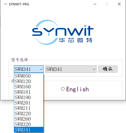Select SWM201 in the open dropdown
Screen dimensions: 126x133
click(x=29, y=103)
